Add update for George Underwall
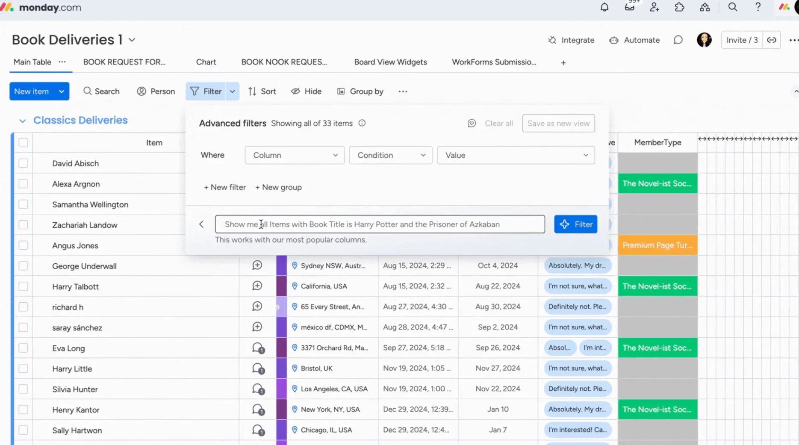Screen dimensions: 799x445 tap(257, 265)
